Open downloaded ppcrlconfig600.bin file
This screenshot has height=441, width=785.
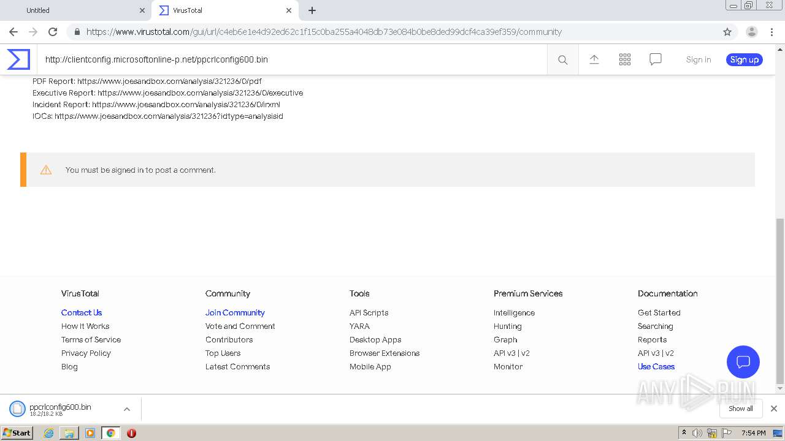[60, 409]
